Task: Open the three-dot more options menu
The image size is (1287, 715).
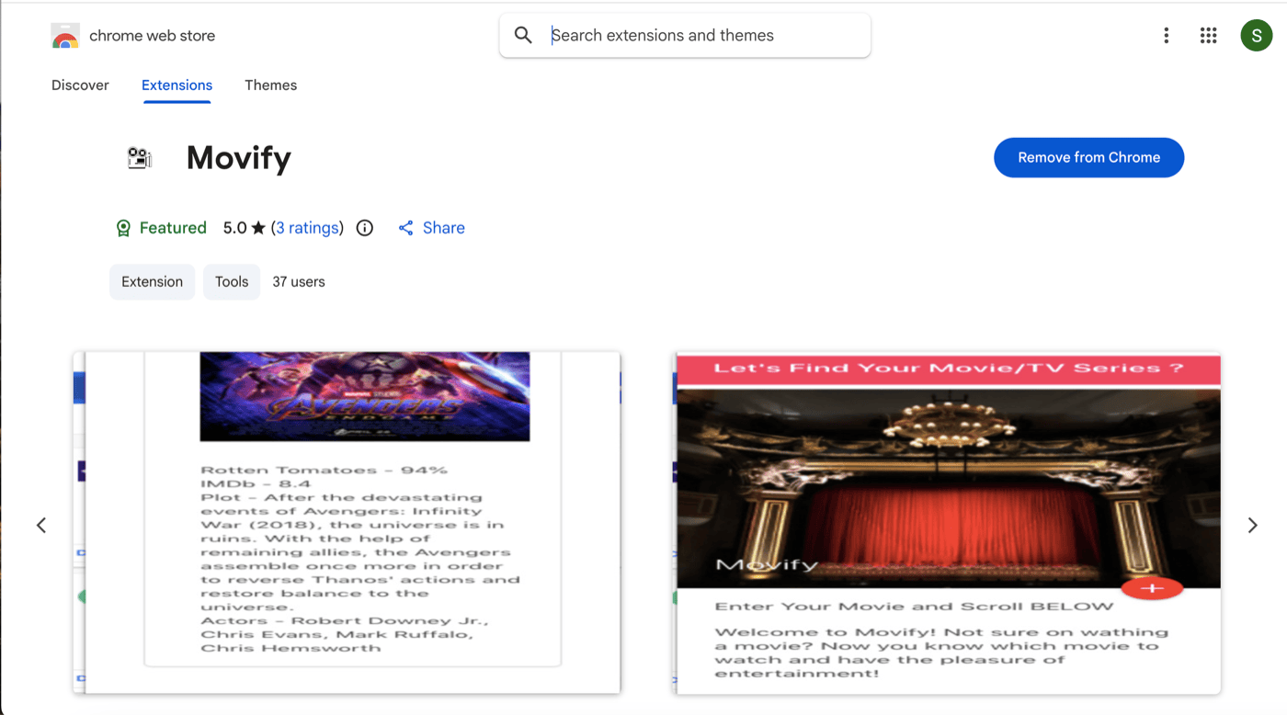Action: pyautogui.click(x=1166, y=36)
